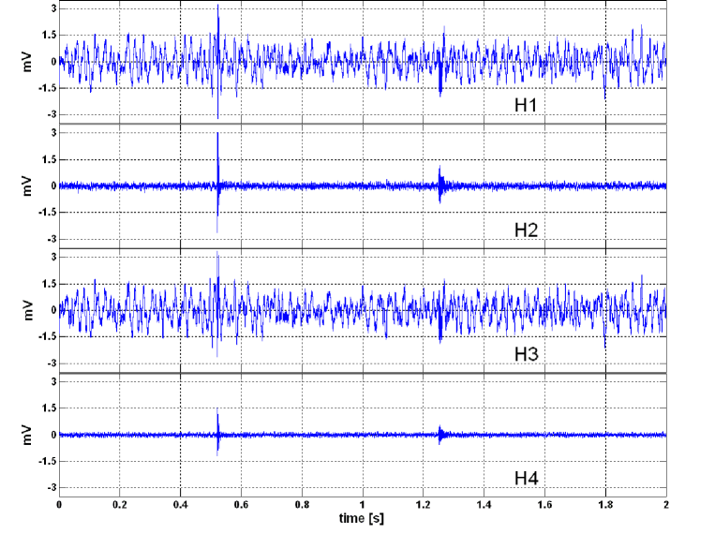The image size is (715, 534).
Task: Click the H3 plot label
Action: tap(527, 354)
